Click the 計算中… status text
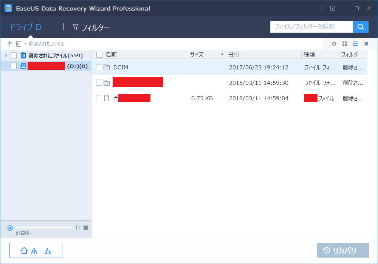The image size is (378, 264). [25, 233]
